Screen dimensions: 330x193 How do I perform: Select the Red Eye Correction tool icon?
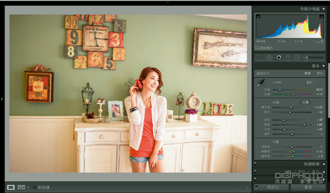(x=279, y=57)
